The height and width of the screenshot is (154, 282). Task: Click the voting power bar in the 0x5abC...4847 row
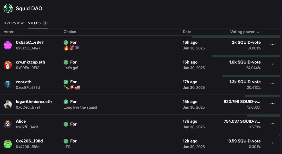pyautogui.click(x=236, y=37)
